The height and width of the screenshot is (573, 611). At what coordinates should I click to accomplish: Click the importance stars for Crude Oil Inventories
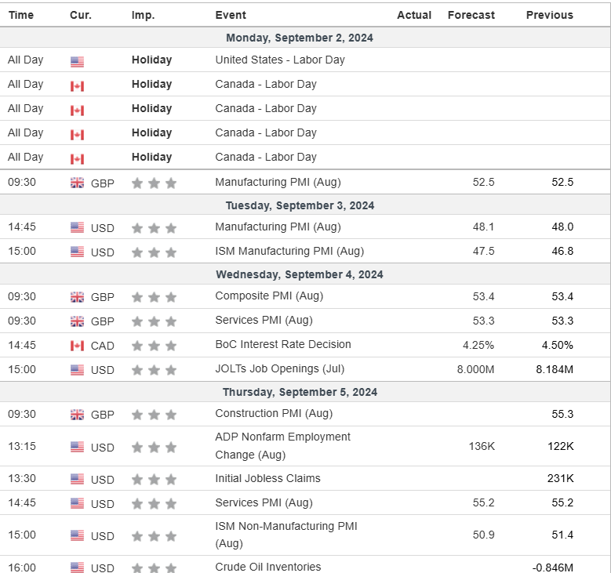[154, 568]
